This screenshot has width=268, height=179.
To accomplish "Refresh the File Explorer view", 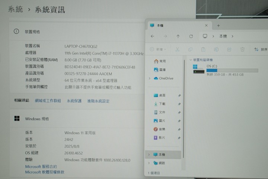I will [191, 36].
